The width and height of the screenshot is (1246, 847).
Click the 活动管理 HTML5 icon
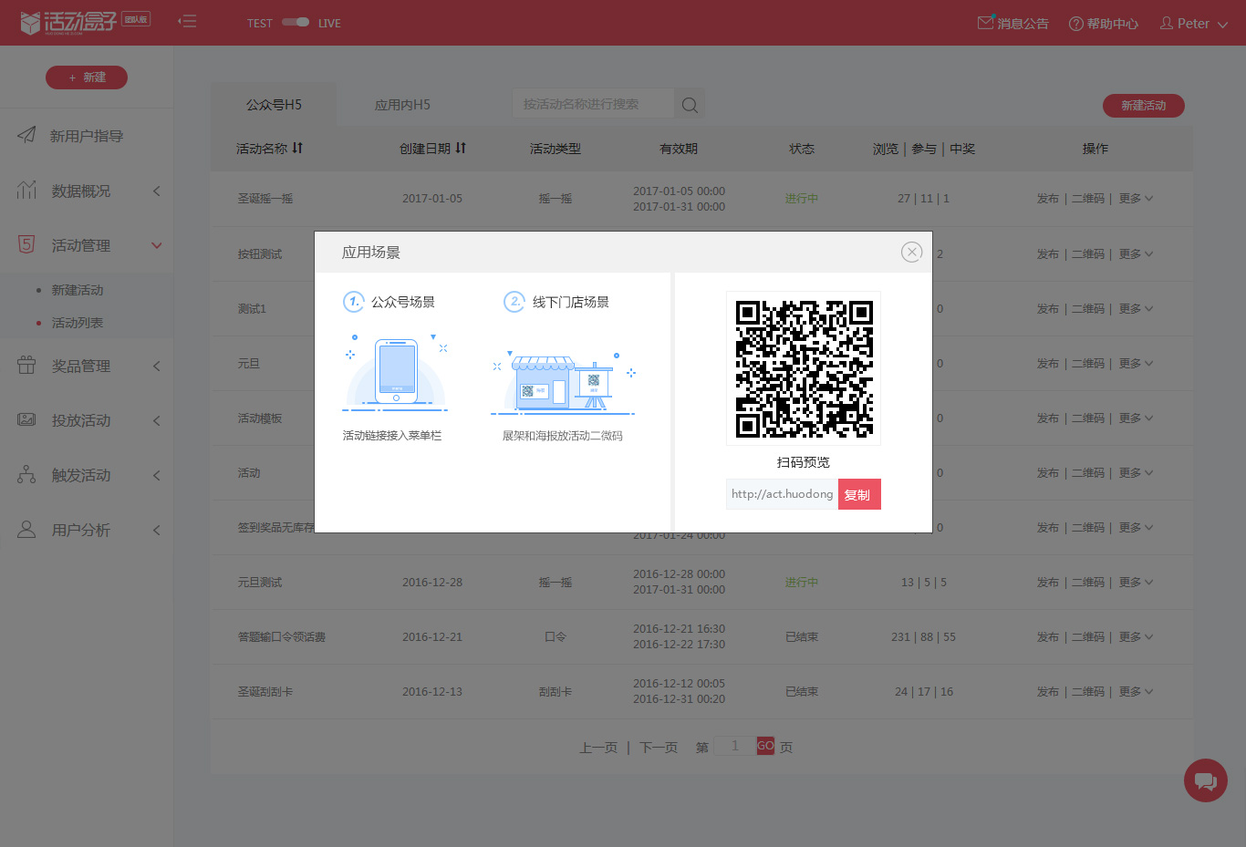point(26,244)
